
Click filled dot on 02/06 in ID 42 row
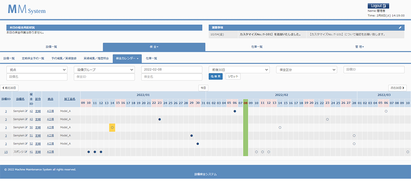pyautogui.click(x=235, y=111)
